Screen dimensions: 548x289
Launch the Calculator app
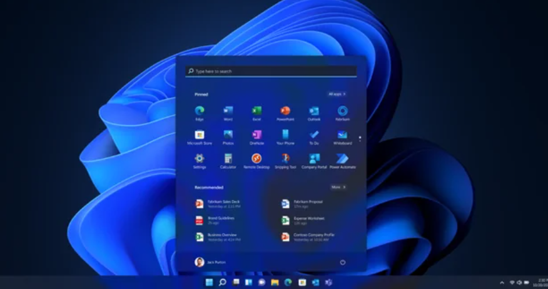coord(228,161)
